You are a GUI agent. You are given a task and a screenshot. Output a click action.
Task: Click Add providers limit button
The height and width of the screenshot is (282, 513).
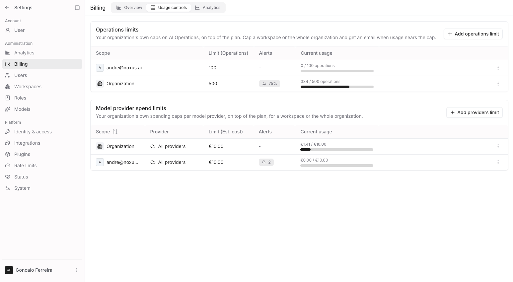pos(475,112)
